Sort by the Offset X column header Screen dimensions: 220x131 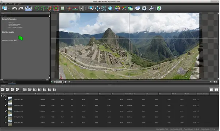(x=177, y=94)
